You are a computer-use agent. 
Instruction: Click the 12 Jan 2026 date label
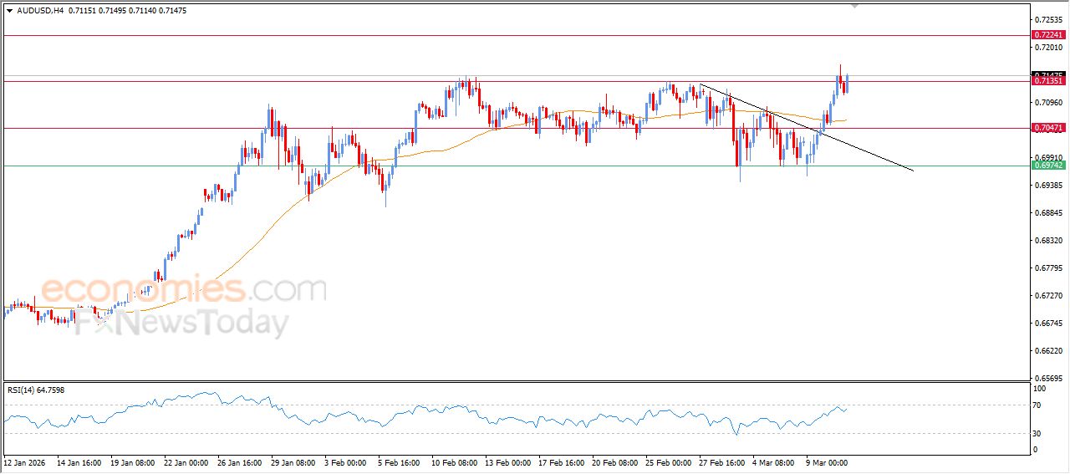(24, 461)
